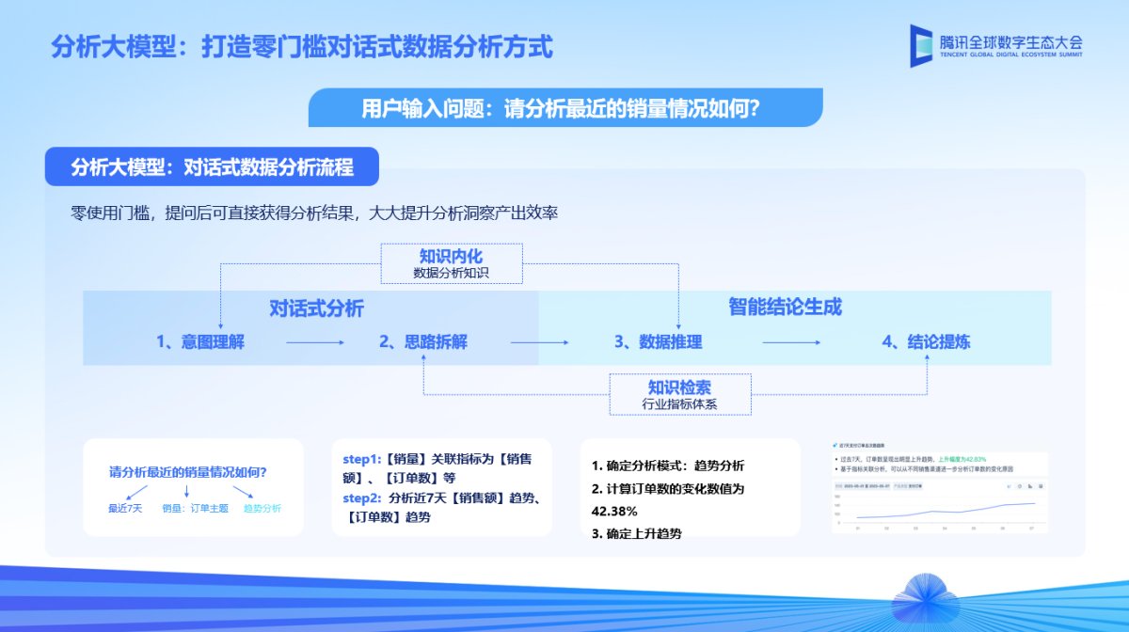This screenshot has width=1129, height=632.
Task: Click the small icon beside the chart title
Action: [835, 446]
